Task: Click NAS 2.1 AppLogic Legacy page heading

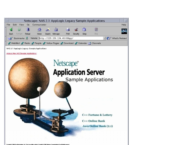Action: coord(26,48)
